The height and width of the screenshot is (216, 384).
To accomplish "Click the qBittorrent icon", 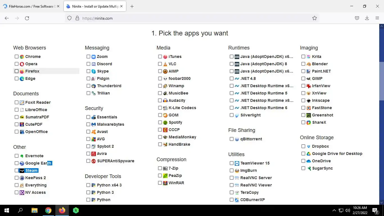I will tap(237, 139).
